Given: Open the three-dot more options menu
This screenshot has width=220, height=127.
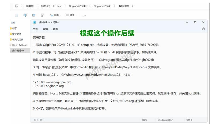Looking at the screenshot, I should tap(84, 15).
